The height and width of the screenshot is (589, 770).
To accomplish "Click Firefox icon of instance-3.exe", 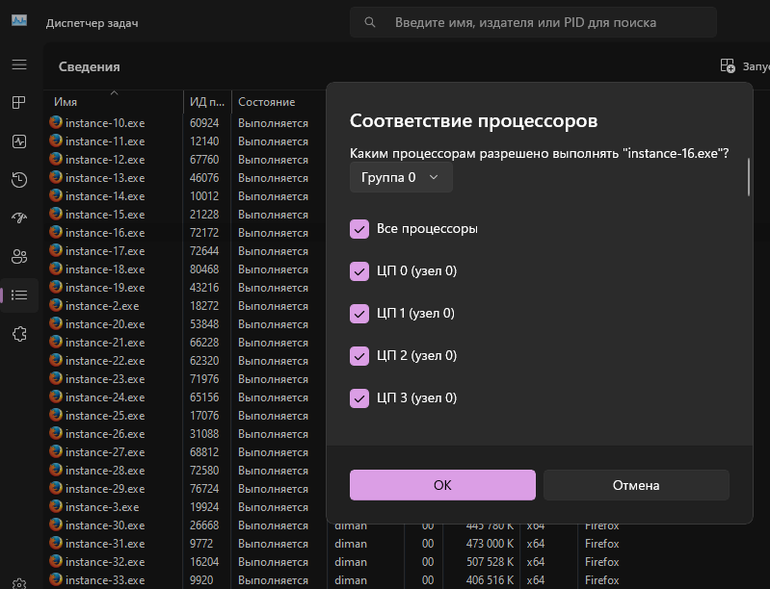I will pos(56,506).
